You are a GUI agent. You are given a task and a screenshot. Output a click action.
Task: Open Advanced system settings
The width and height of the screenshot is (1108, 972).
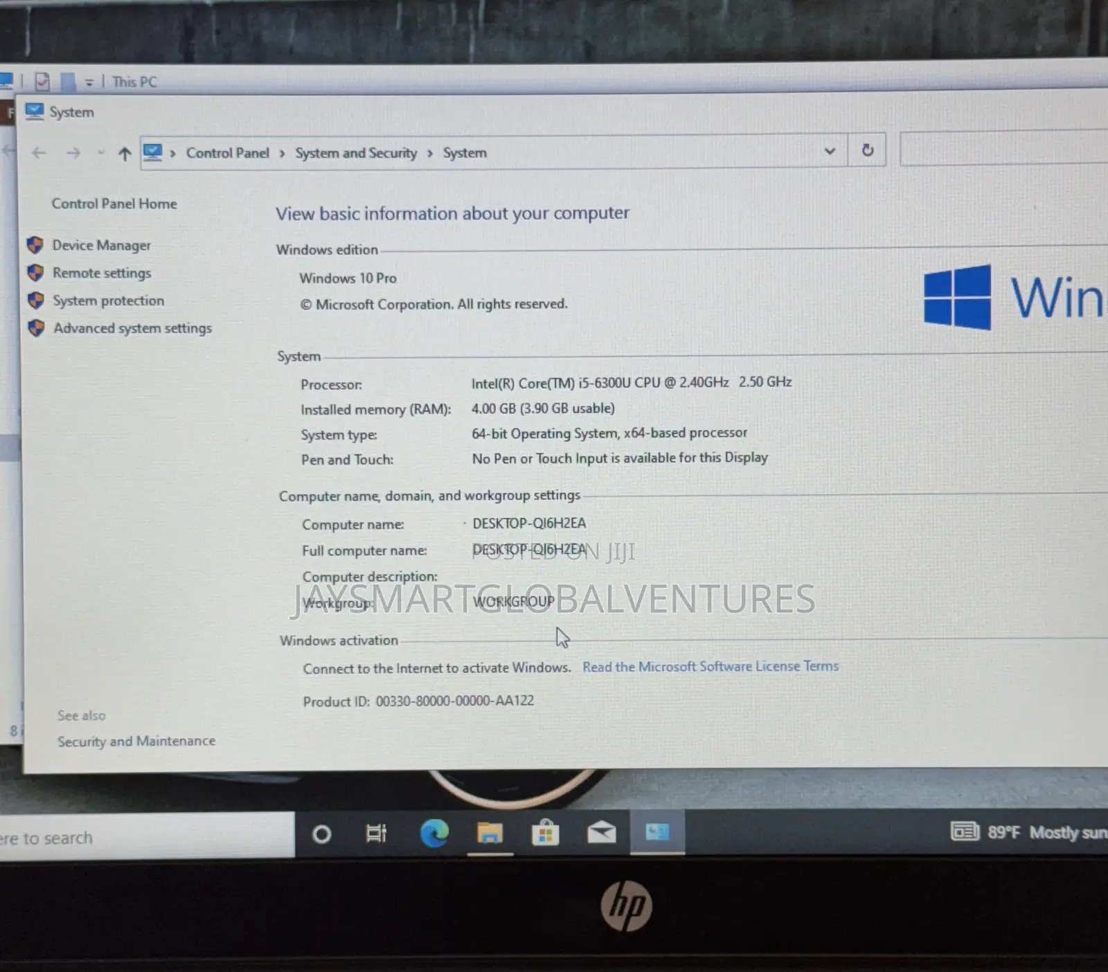(x=133, y=328)
